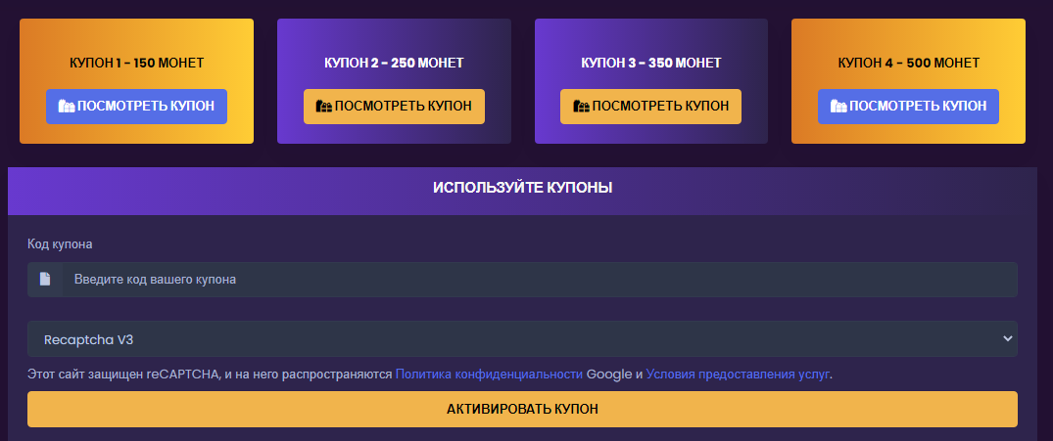Click the gift icon on Купон 1 button

[67, 107]
